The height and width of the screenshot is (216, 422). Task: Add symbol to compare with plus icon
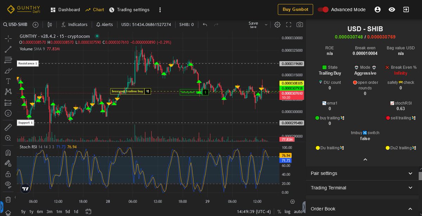point(36,25)
